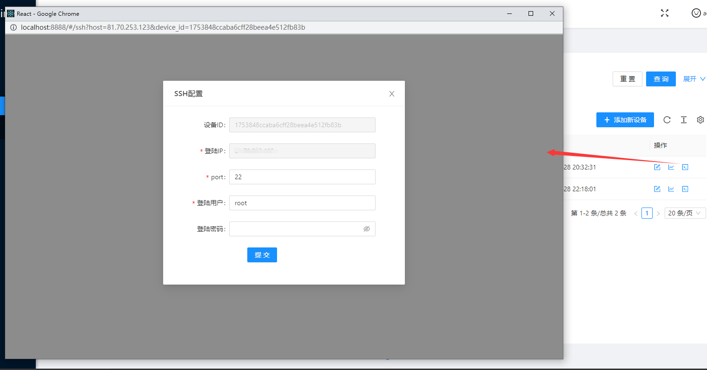Edit the device in 22:18:01 row
The image size is (707, 370).
tap(657, 189)
